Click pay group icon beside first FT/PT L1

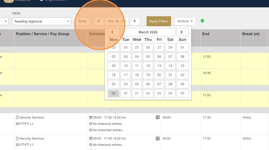[18, 124]
